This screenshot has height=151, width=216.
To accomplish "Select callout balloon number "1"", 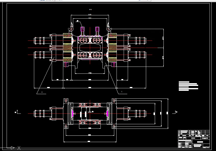I will [x=122, y=92].
